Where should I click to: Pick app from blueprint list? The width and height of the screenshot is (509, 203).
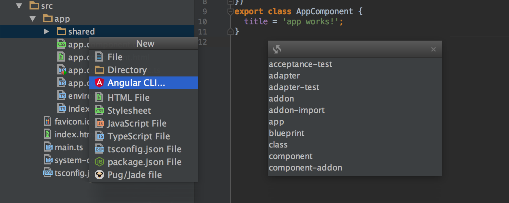click(x=355, y=122)
